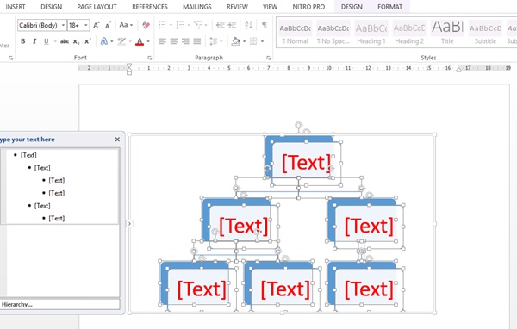The height and width of the screenshot is (329, 517).
Task: Toggle Show paragraph marks
Action: coord(265,25)
